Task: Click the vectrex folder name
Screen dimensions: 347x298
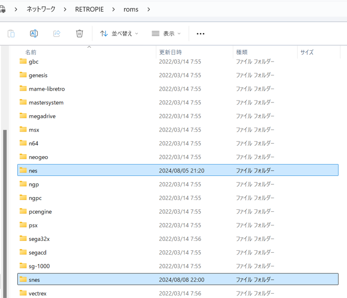Action: [x=37, y=294]
